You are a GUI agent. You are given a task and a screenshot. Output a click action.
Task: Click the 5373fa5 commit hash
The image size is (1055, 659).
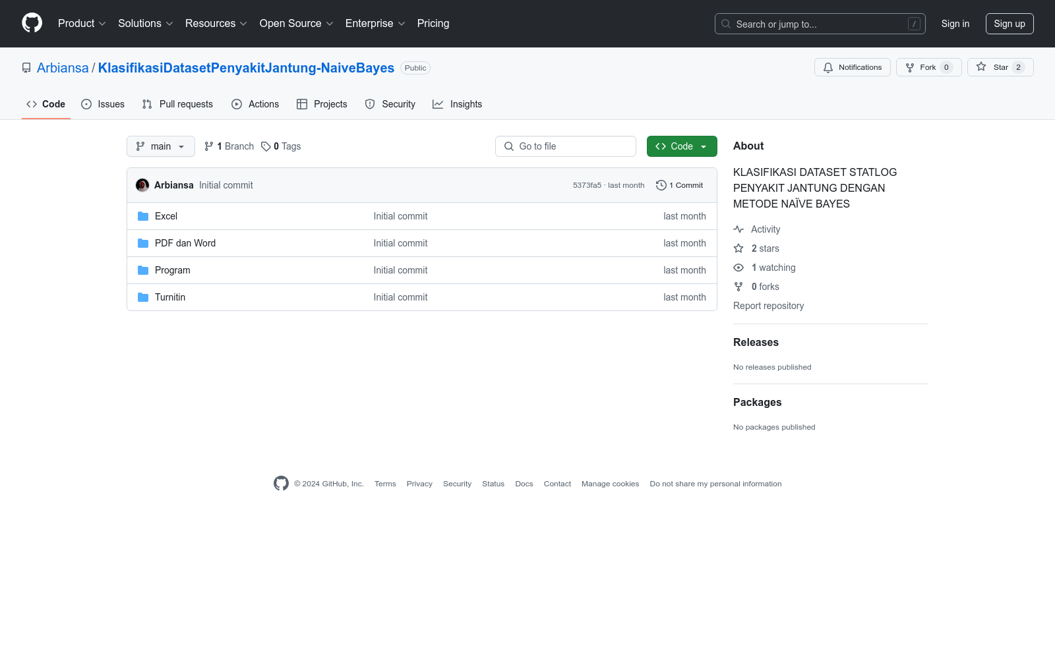pyautogui.click(x=587, y=185)
